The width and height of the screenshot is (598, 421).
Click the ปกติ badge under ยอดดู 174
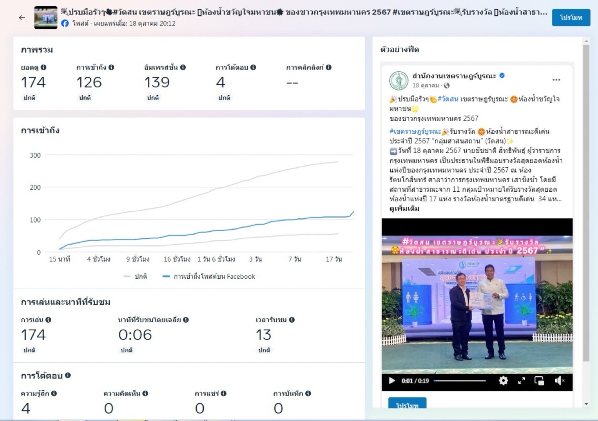coord(29,98)
